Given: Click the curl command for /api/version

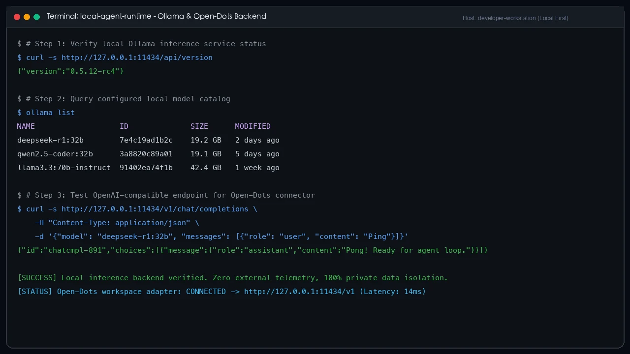Looking at the screenshot, I should 115,58.
